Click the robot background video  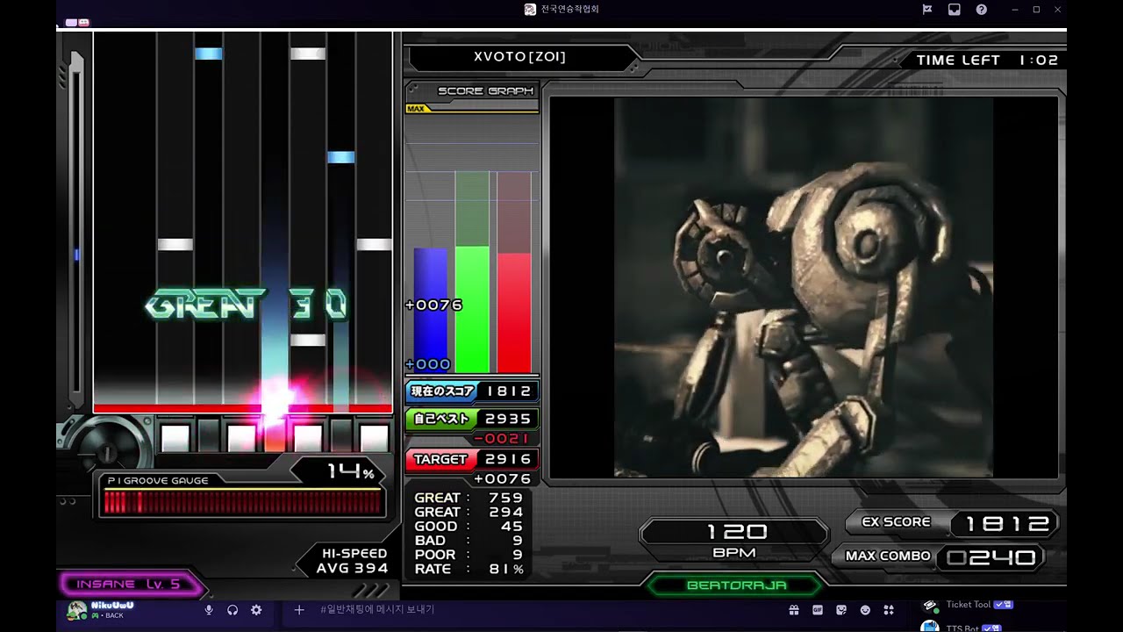803,287
